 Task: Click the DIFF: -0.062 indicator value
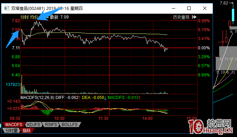tap(67, 98)
